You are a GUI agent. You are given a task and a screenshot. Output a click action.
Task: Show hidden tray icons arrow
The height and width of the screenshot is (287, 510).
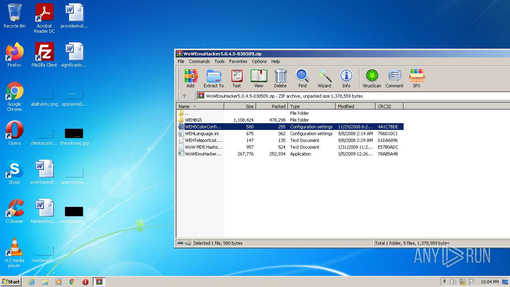coord(444,282)
